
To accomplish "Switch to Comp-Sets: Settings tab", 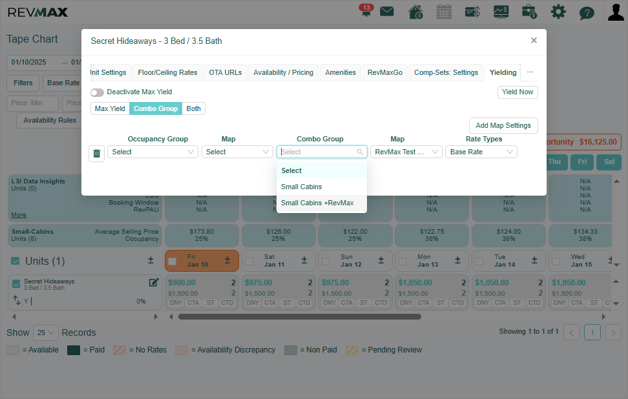I will tap(446, 72).
